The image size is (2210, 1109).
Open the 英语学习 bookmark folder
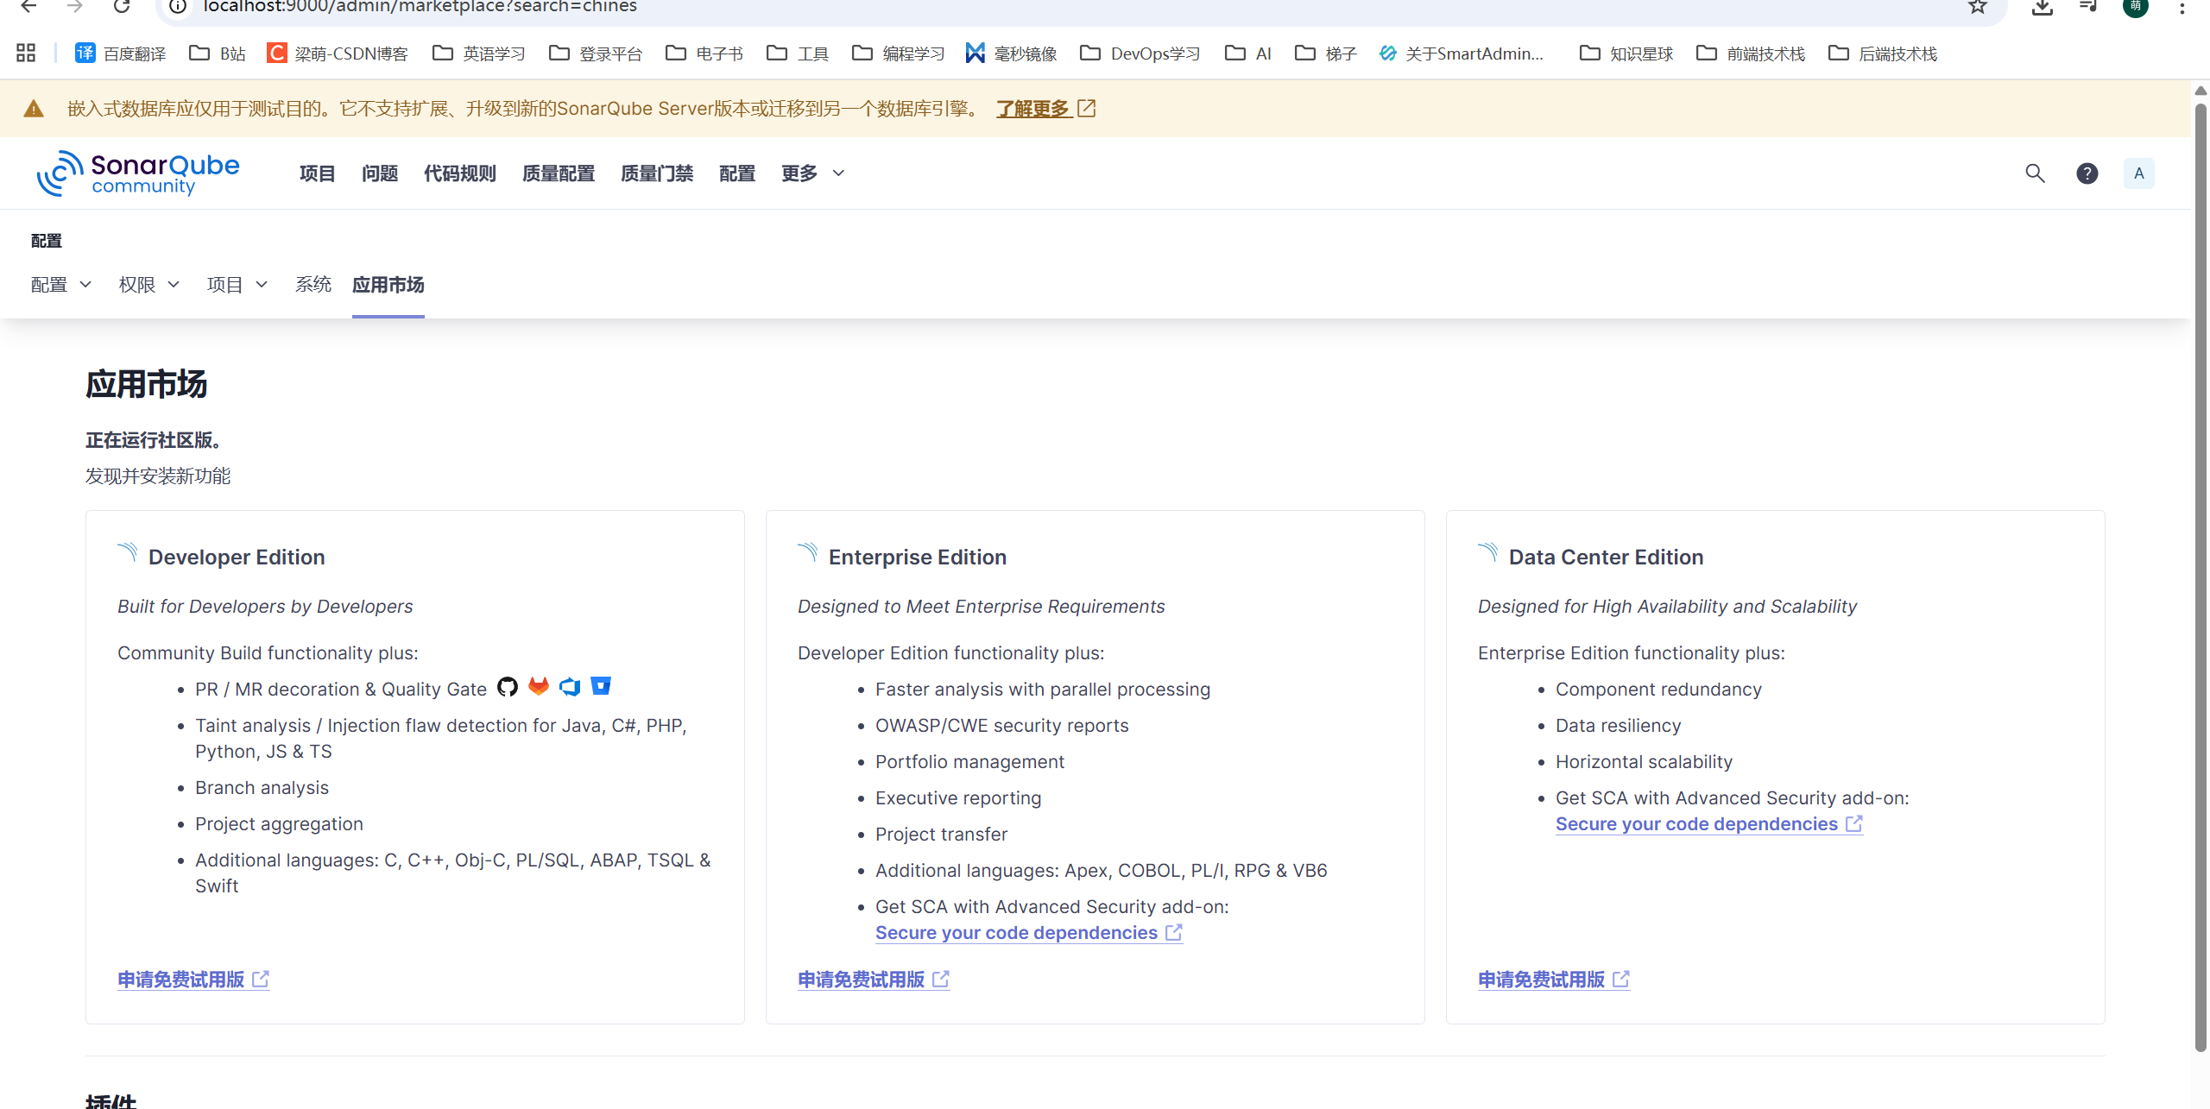coord(479,54)
